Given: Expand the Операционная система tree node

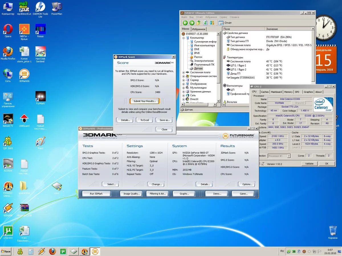Looking at the screenshot, I should [184, 76].
